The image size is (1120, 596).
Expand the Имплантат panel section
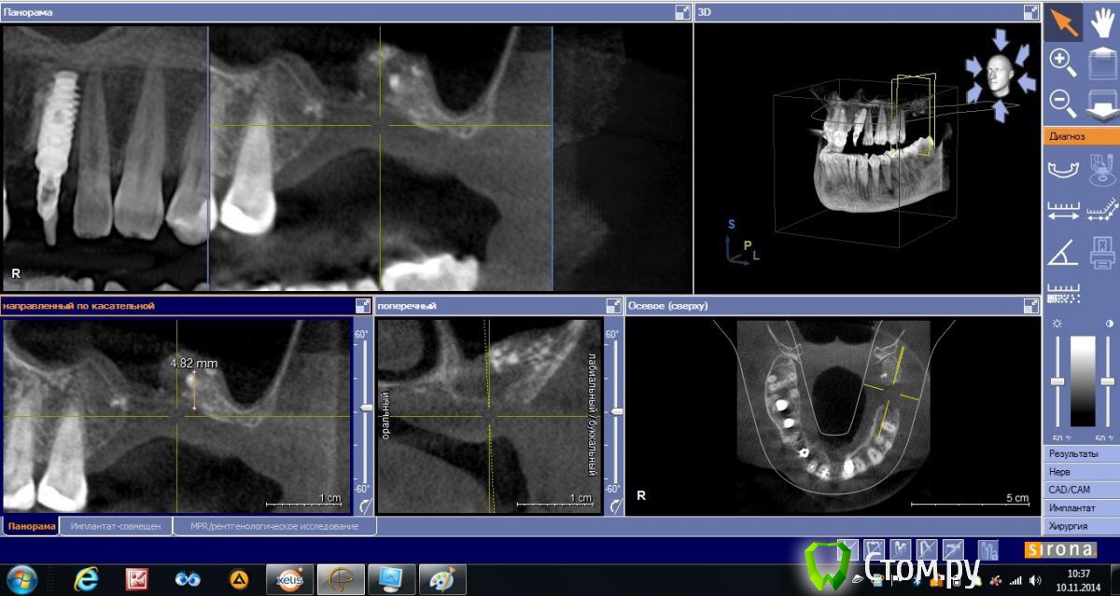pos(1081,508)
